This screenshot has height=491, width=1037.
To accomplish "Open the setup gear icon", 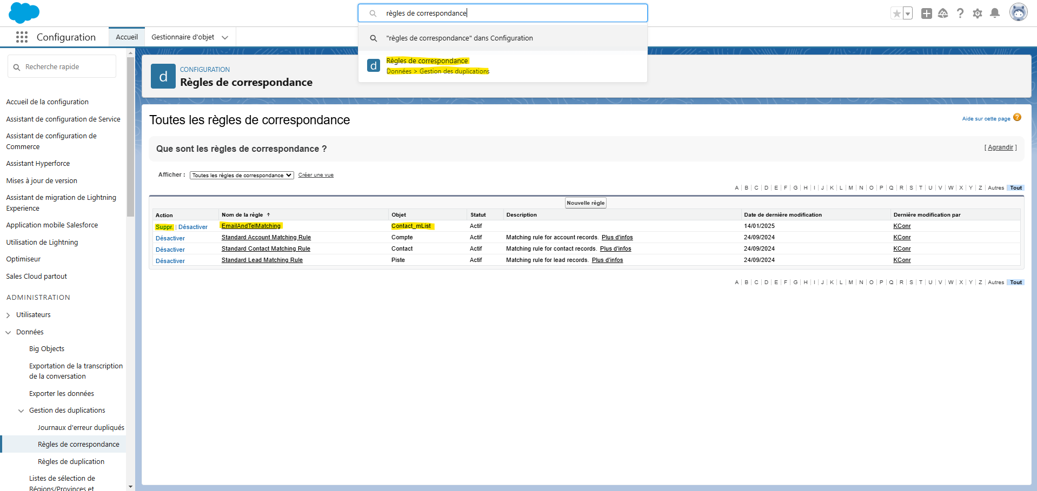I will click(978, 14).
